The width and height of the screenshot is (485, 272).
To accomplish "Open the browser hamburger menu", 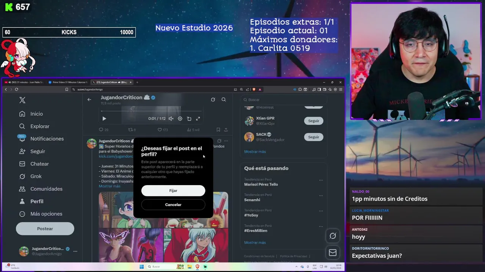I will click(x=341, y=90).
